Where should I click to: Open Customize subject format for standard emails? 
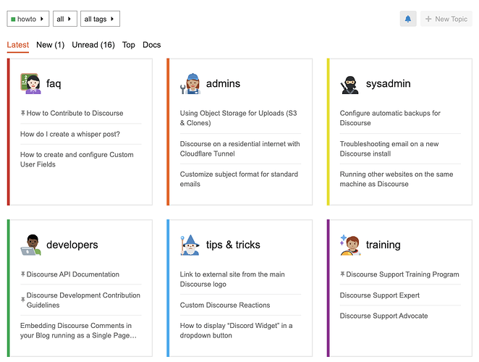[x=239, y=179]
